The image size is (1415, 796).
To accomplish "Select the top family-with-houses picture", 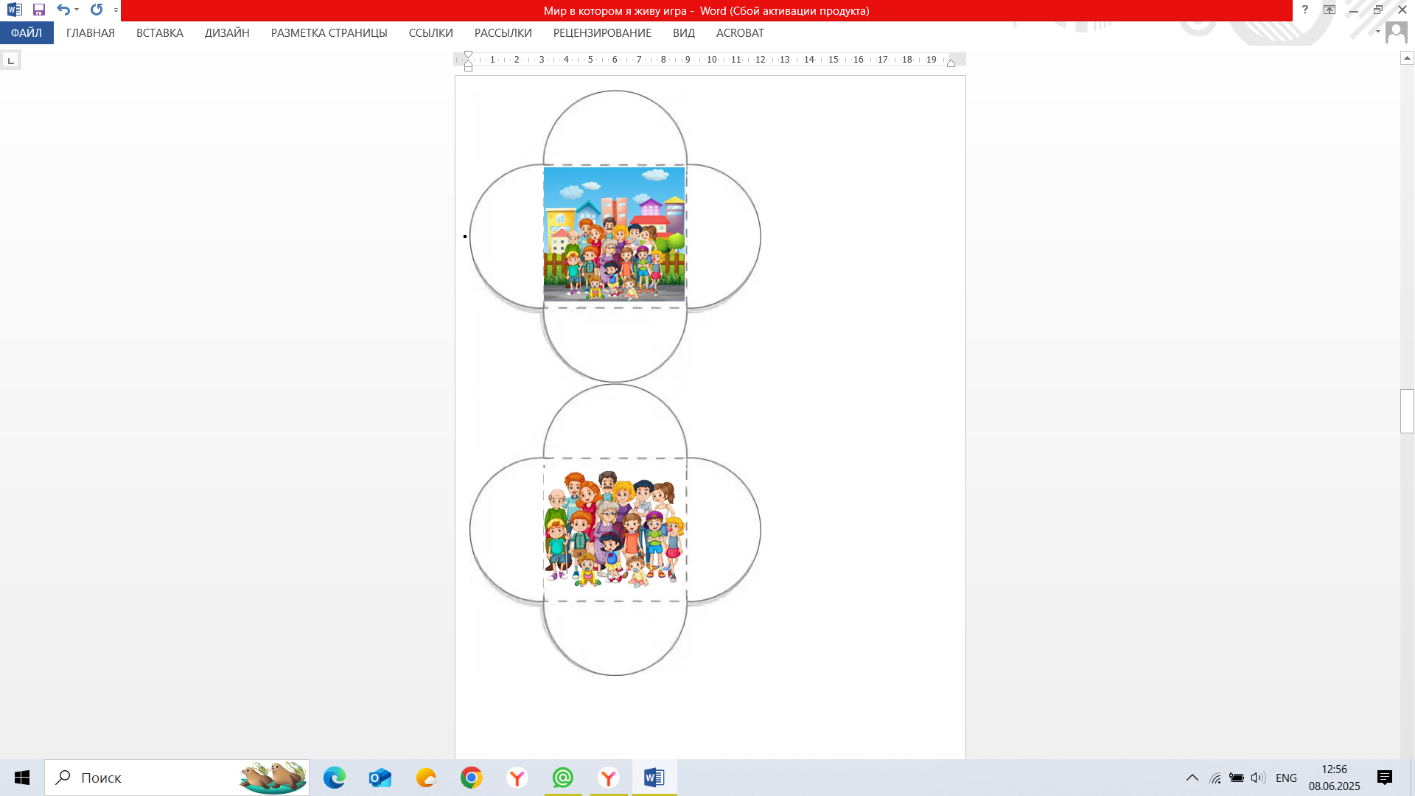I will [614, 234].
